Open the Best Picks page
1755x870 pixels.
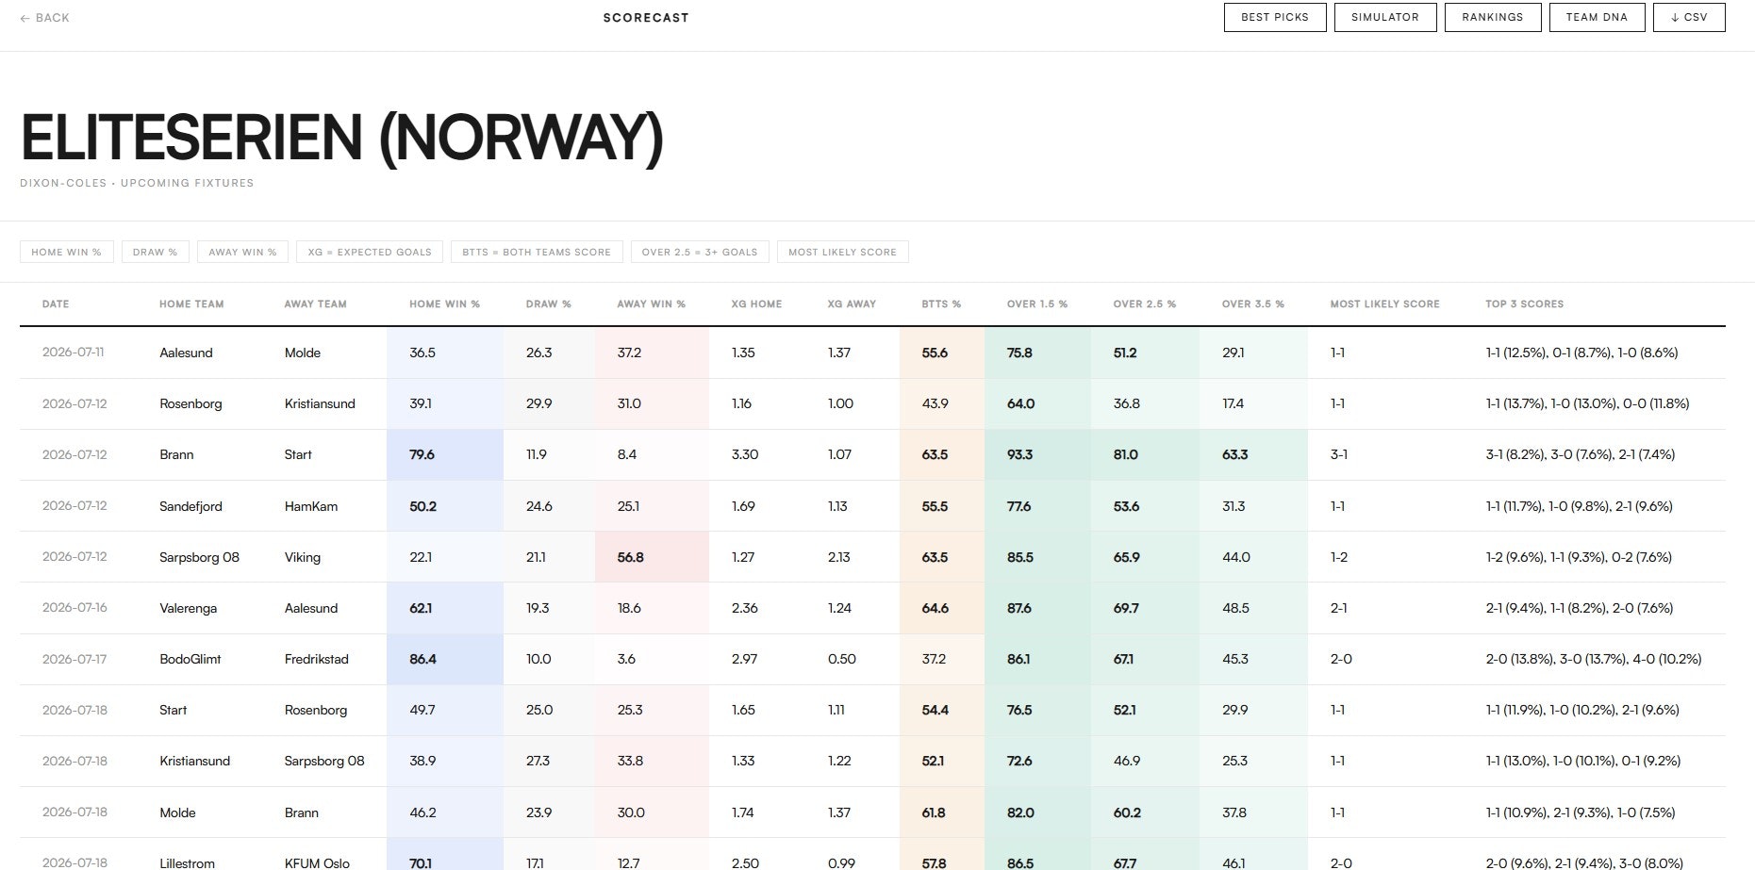(1275, 17)
